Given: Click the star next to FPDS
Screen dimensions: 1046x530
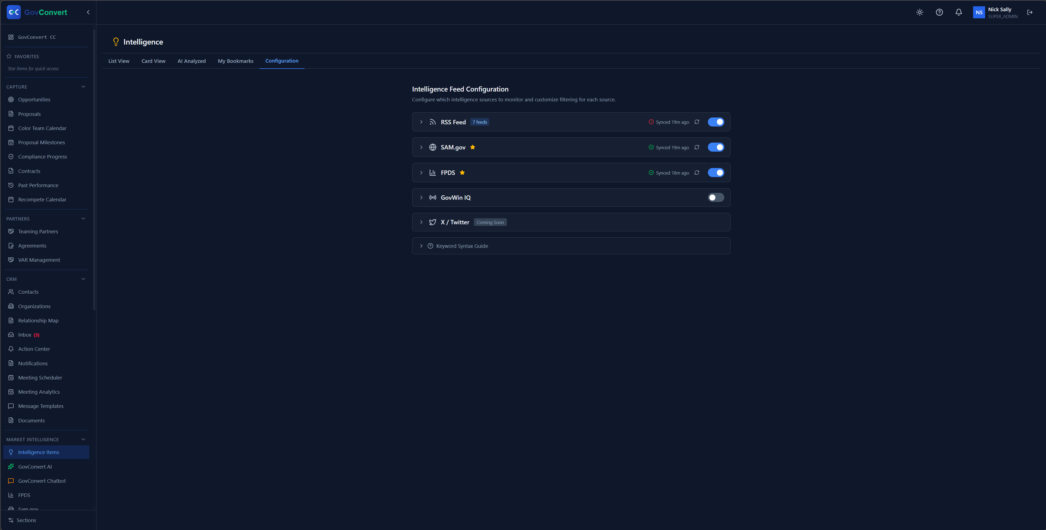Looking at the screenshot, I should 462,173.
